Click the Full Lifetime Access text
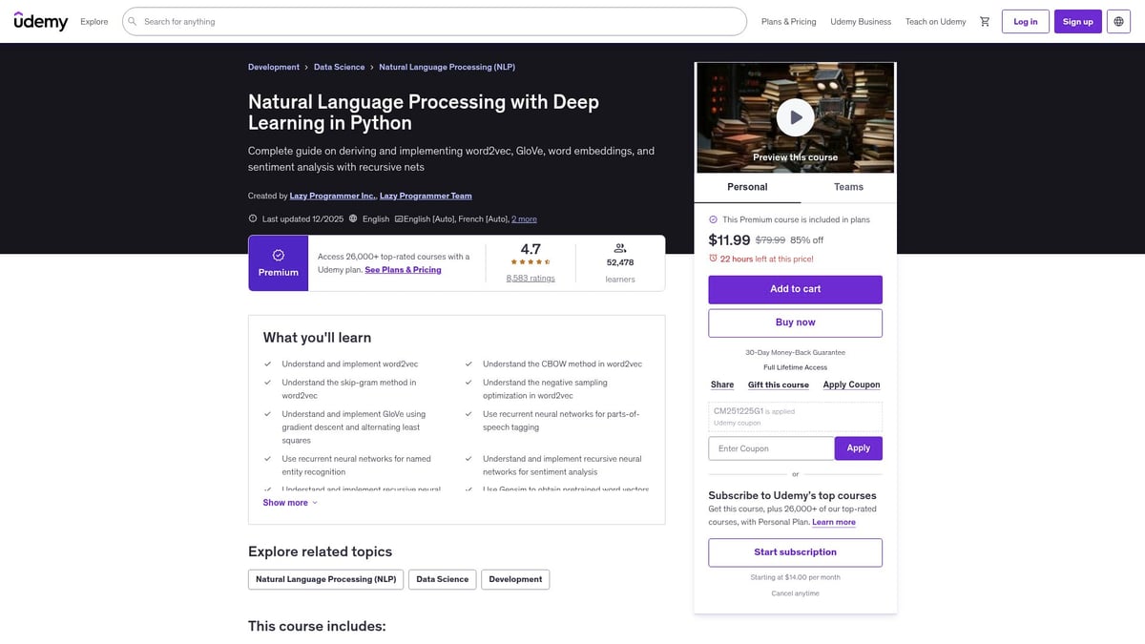Image resolution: width=1145 pixels, height=644 pixels. 795,367
